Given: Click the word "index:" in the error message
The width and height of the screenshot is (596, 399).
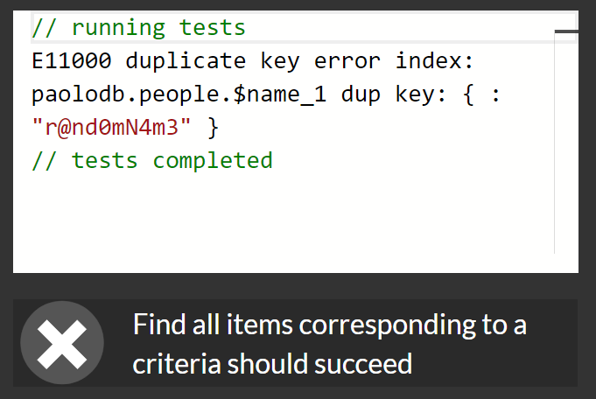Looking at the screenshot, I should pos(434,60).
